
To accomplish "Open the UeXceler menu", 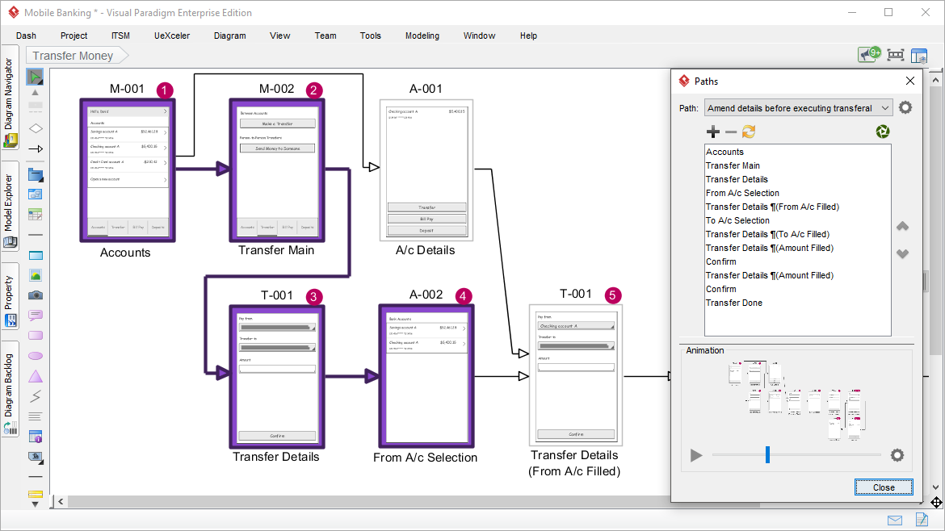I will [171, 36].
